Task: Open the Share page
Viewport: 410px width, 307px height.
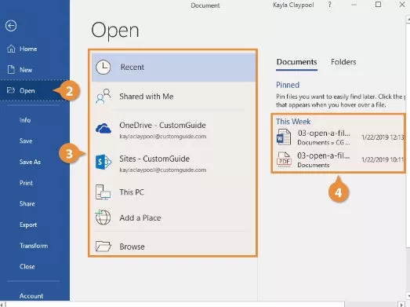Action: coord(27,203)
